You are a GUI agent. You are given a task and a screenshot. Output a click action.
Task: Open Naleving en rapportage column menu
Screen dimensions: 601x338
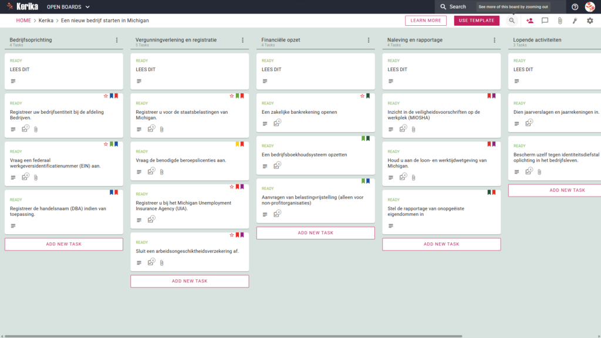click(x=494, y=40)
